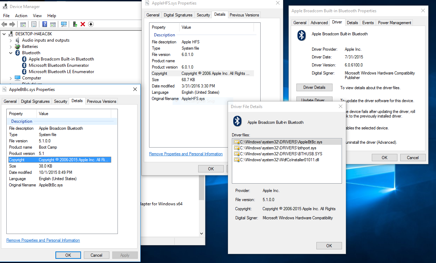Click the Update driver software toolbar icon
436x263 pixels.
pyautogui.click(x=75, y=24)
